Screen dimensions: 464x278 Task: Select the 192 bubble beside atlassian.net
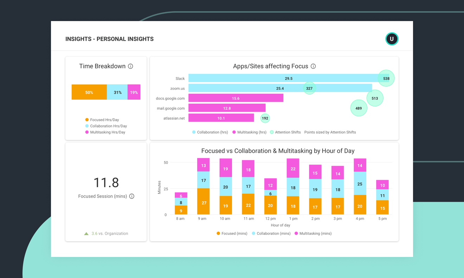[265, 118]
